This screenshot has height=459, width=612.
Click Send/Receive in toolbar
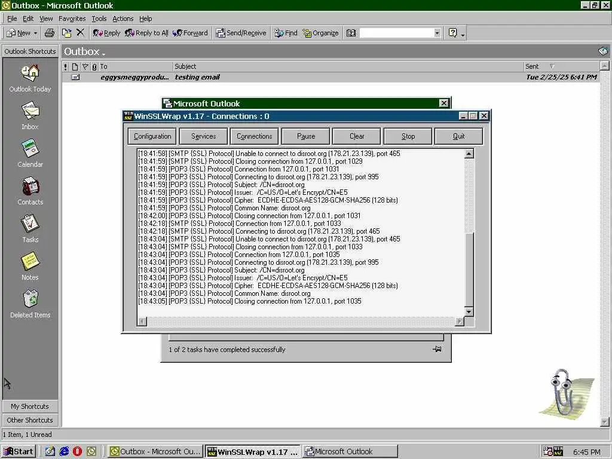pyautogui.click(x=241, y=33)
